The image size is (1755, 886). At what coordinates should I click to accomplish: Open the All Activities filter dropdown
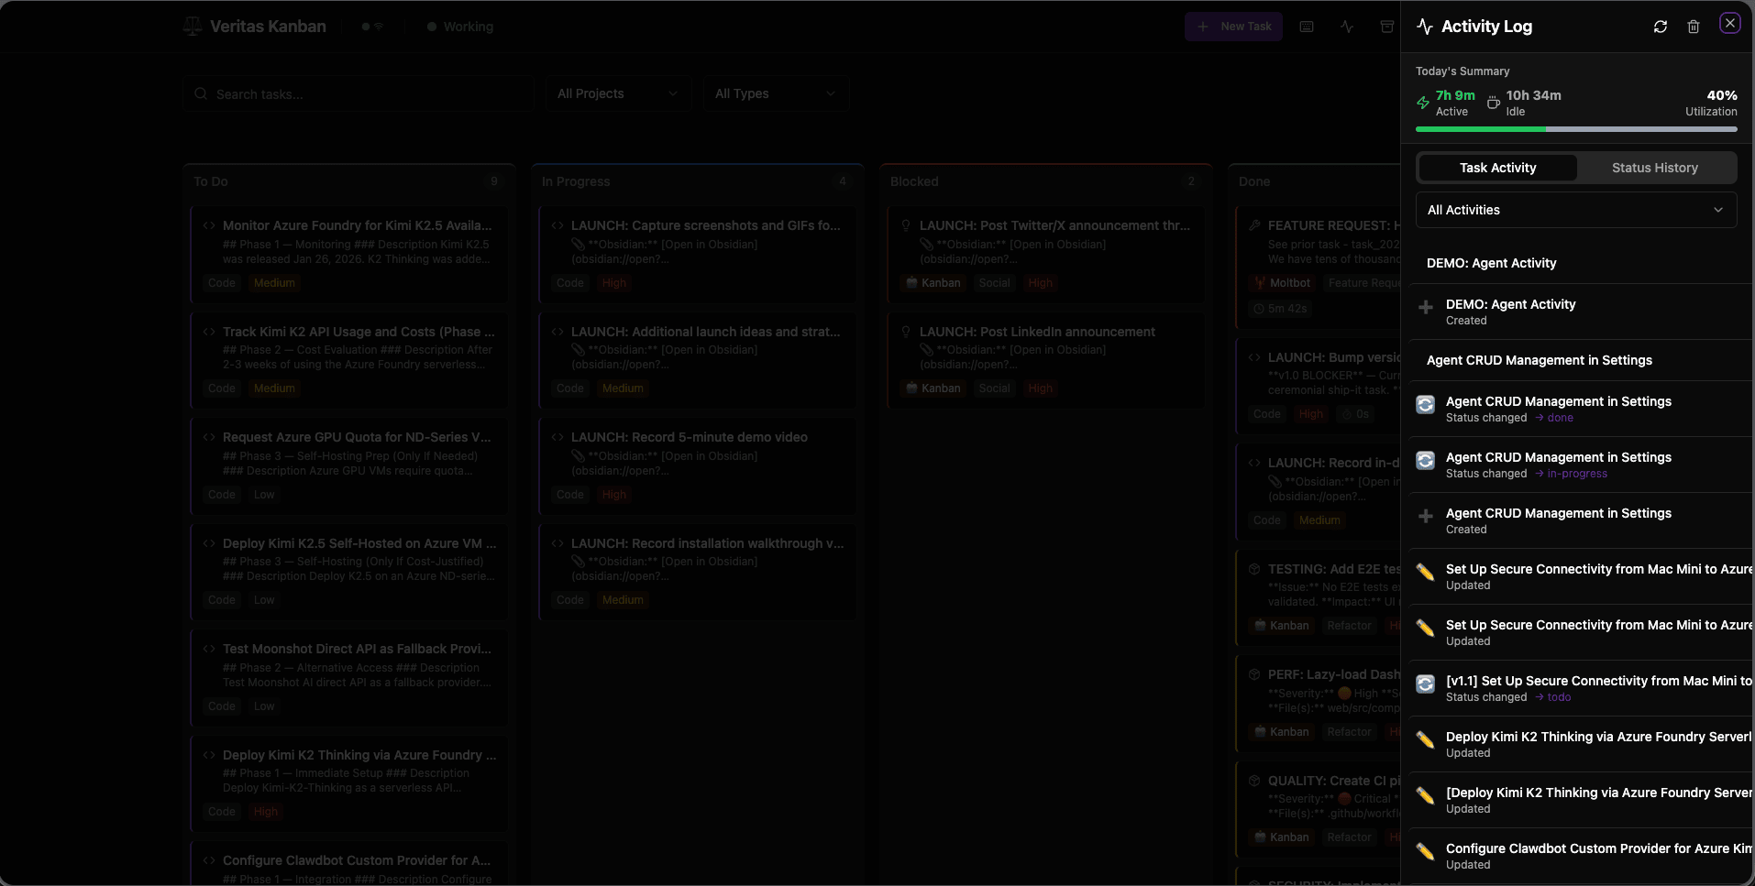click(1575, 210)
